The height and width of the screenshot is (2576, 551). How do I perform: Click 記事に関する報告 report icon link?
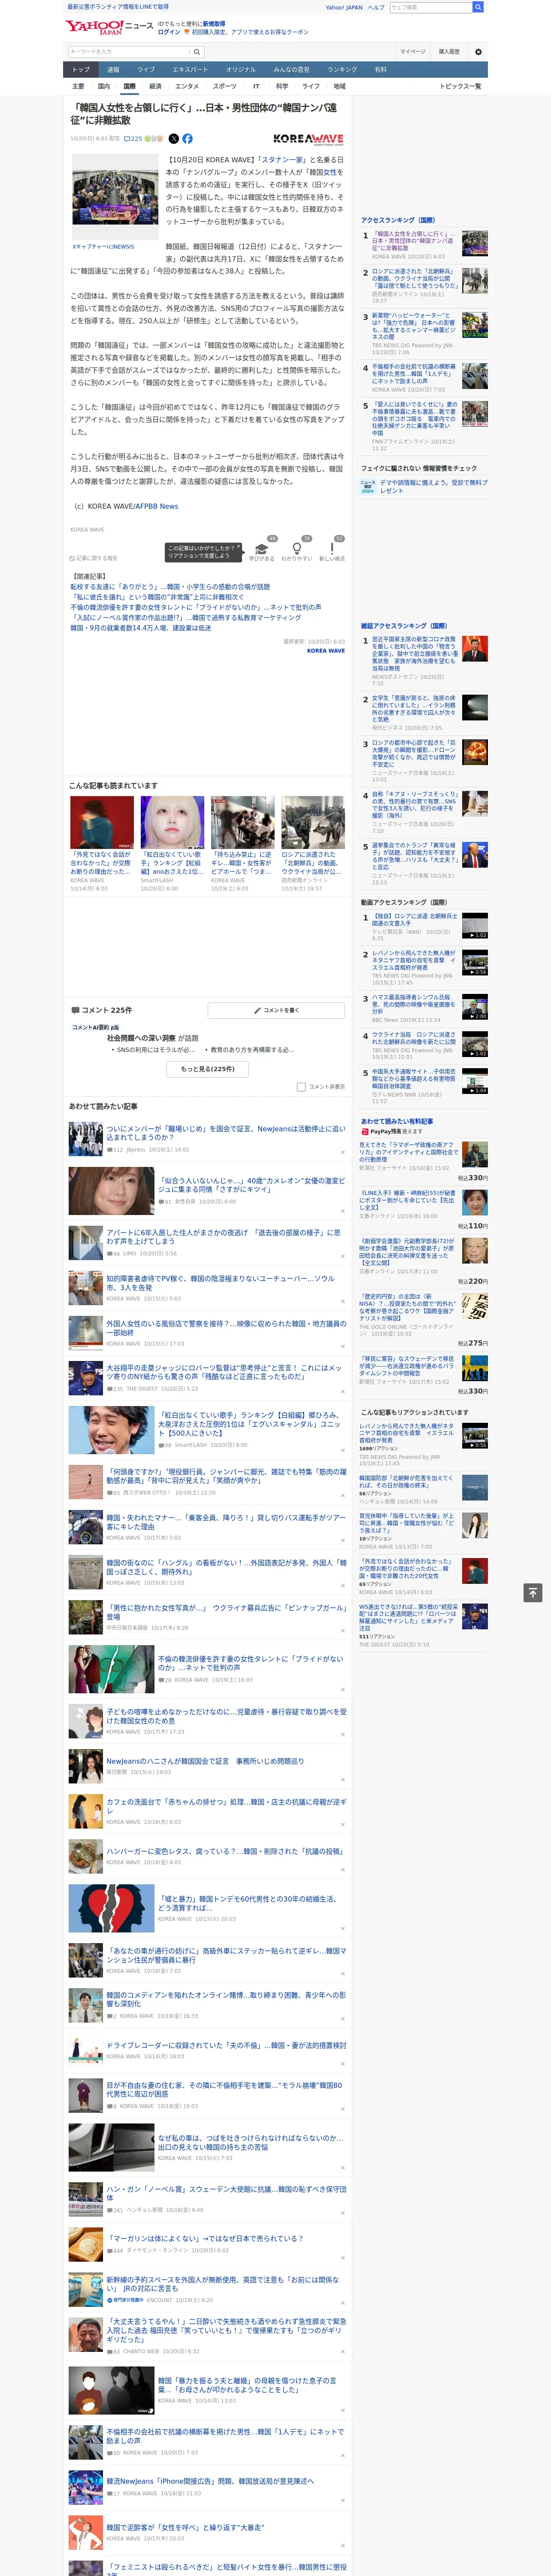pos(94,558)
